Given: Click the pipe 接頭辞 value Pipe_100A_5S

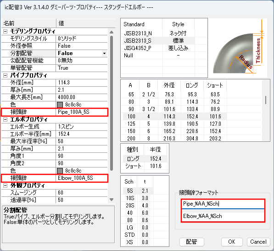Looking at the screenshot, I should pyautogui.click(x=82, y=112).
